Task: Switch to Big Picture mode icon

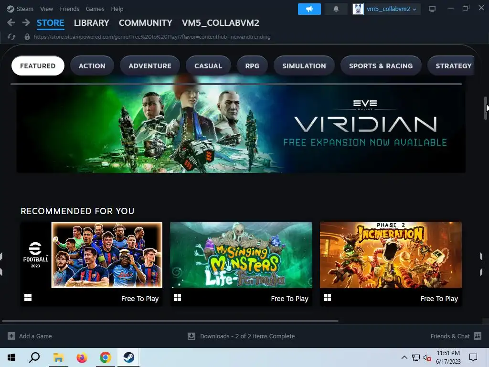Action: 432,9
